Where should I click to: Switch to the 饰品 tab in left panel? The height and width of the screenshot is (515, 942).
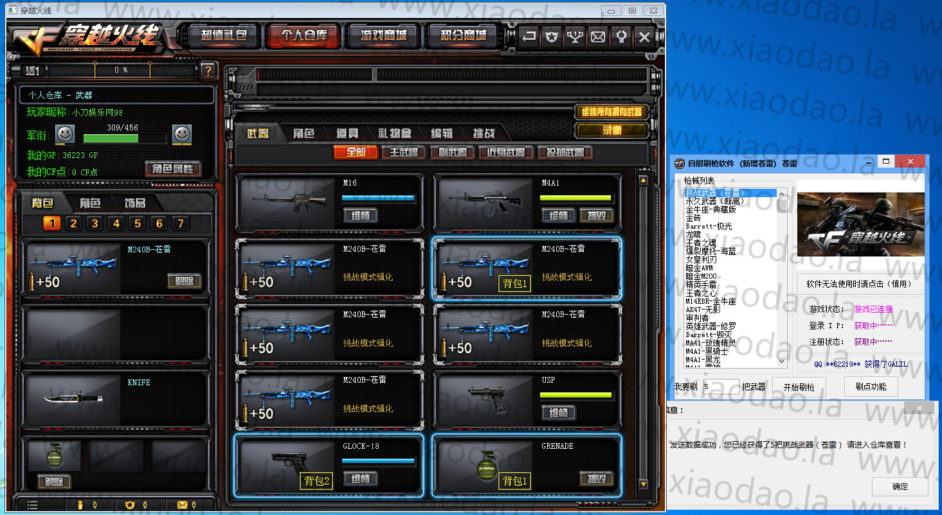(x=135, y=203)
